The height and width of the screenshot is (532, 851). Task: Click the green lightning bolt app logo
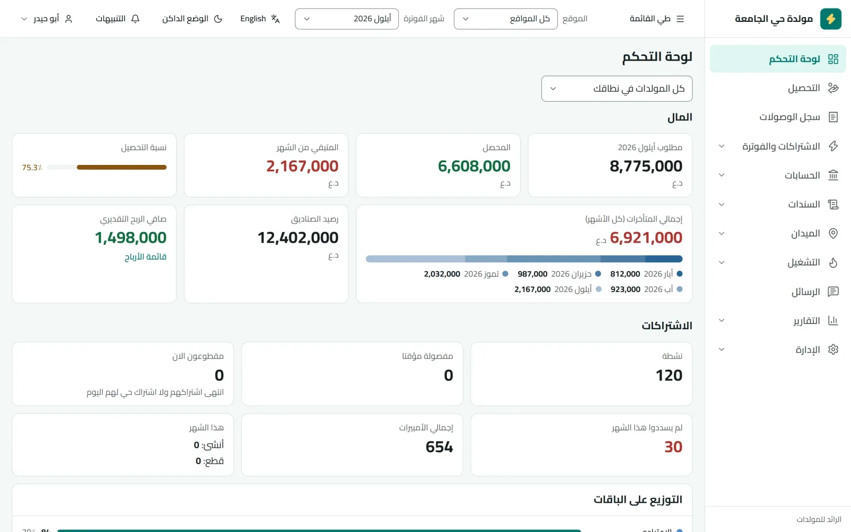point(830,19)
